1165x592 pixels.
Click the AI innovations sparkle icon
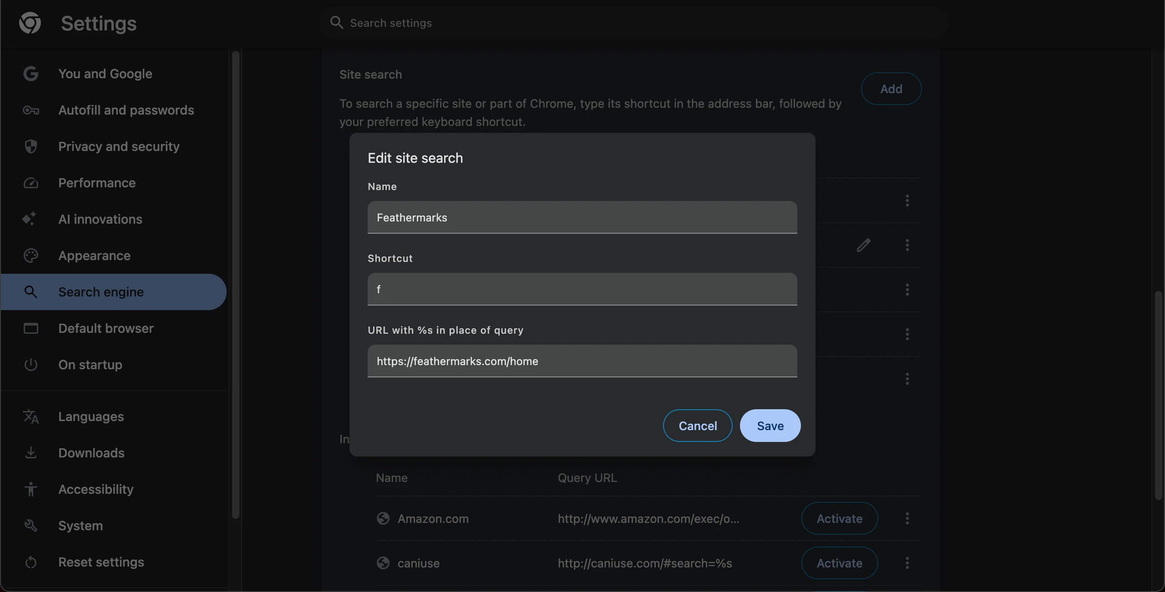click(30, 219)
